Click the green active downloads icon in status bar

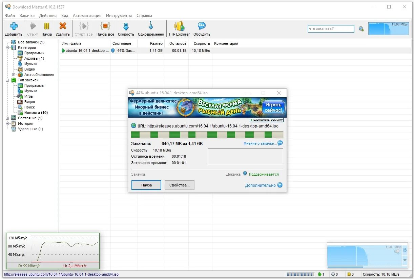pyautogui.click(x=319, y=274)
